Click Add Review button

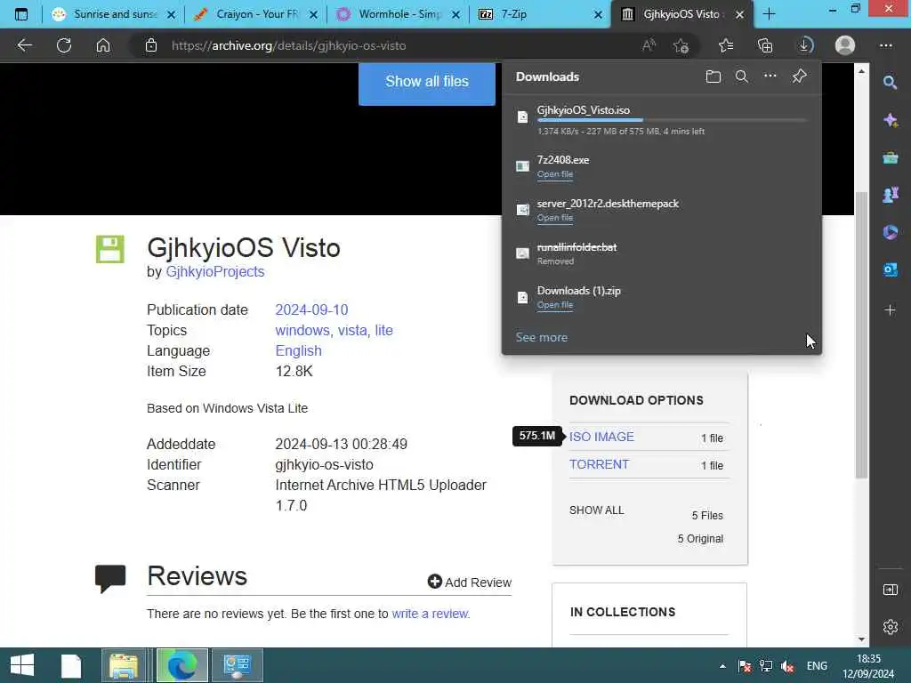470,582
